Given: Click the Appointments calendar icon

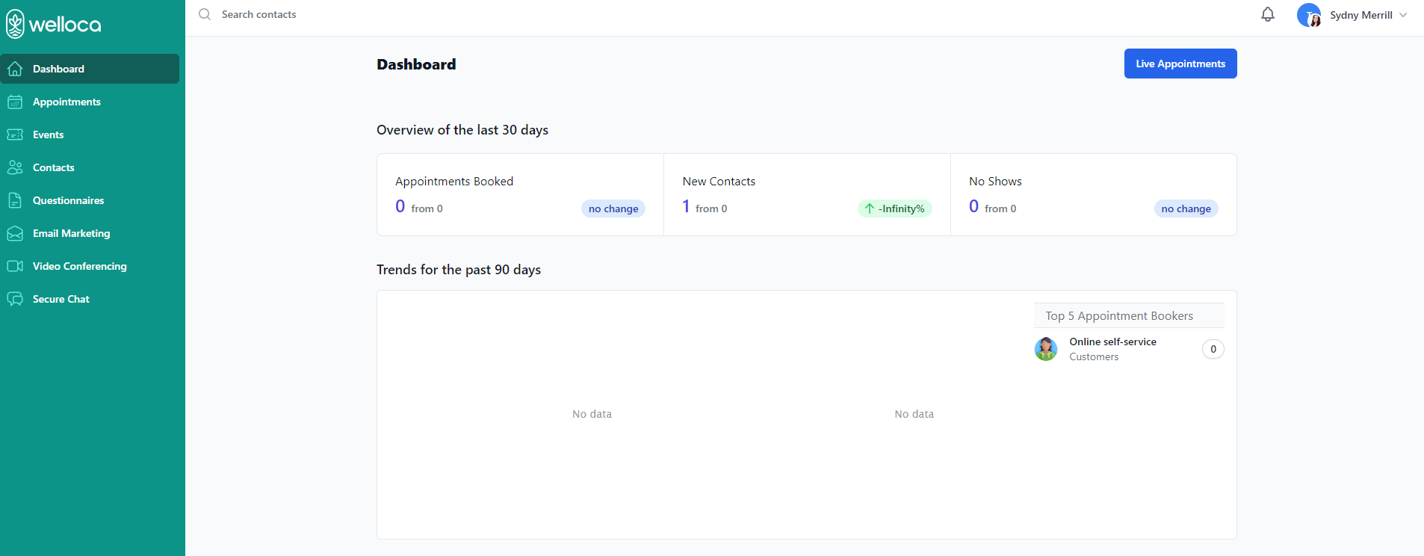Looking at the screenshot, I should pyautogui.click(x=15, y=102).
